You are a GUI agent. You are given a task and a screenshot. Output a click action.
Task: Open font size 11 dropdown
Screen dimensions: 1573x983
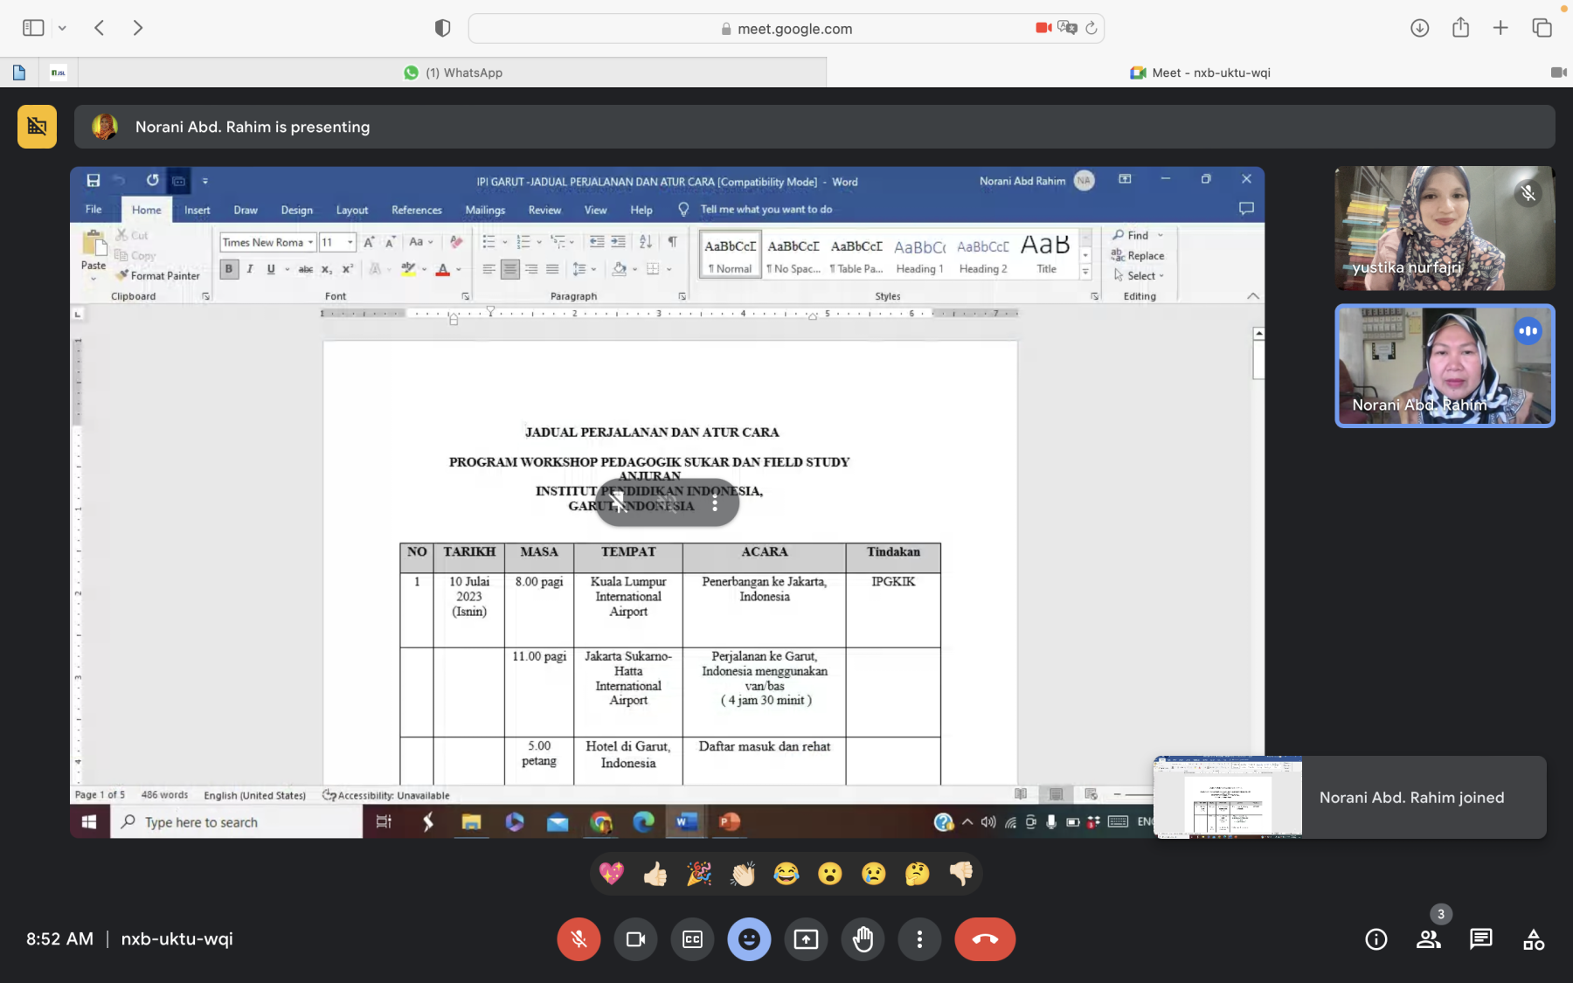[x=350, y=242]
